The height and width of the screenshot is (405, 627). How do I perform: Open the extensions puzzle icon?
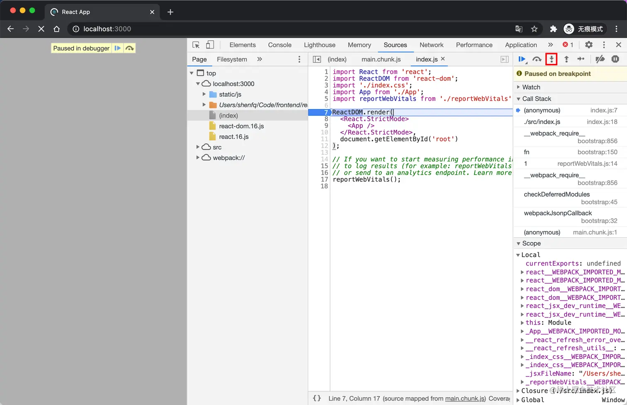(x=553, y=29)
